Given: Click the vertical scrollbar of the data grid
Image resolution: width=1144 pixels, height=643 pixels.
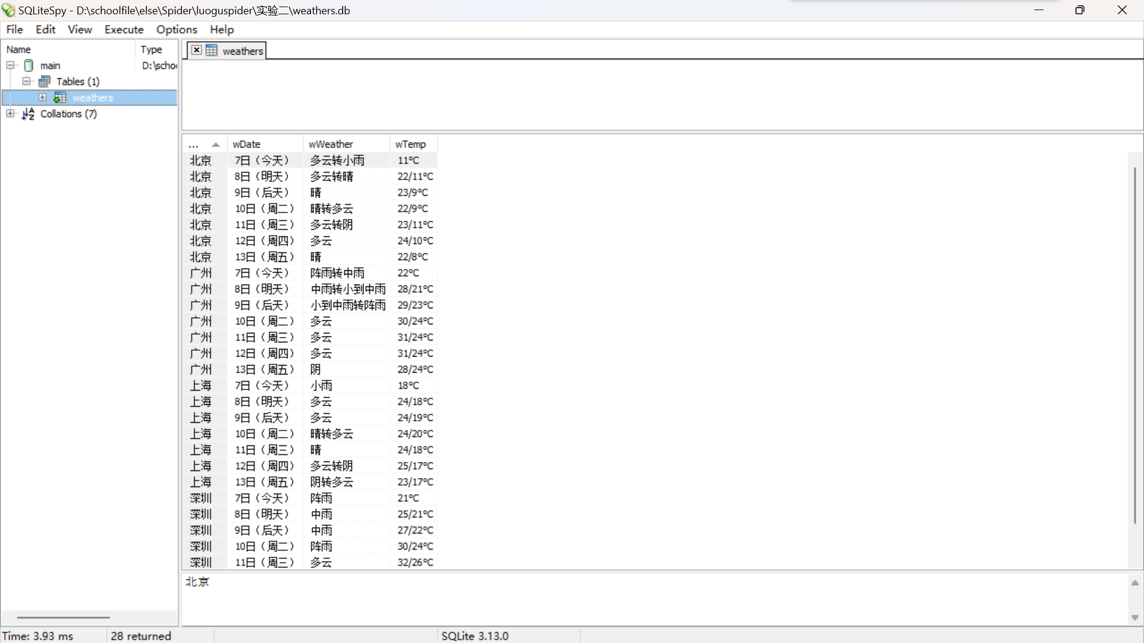Looking at the screenshot, I should point(1135,345).
